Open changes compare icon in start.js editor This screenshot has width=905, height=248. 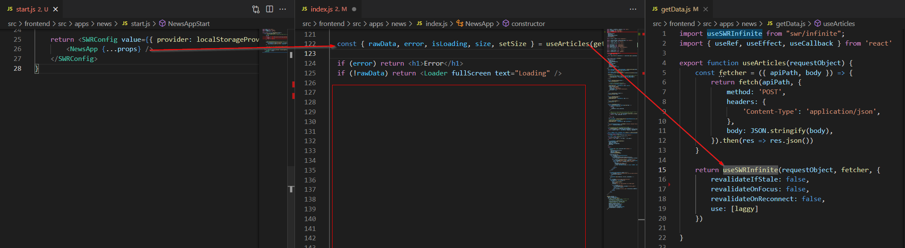(x=256, y=9)
